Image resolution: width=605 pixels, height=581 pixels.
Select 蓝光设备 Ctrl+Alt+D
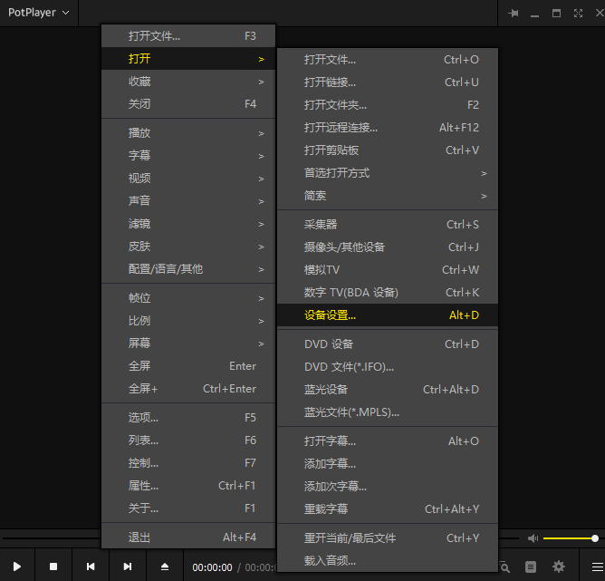[x=388, y=390]
